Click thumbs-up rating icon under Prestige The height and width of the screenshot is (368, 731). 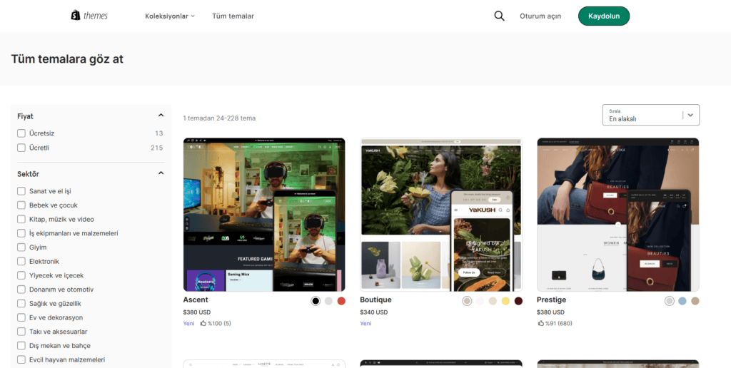point(541,323)
